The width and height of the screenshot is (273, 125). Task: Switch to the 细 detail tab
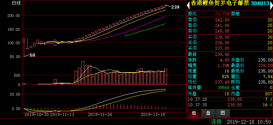pyautogui.click(x=194, y=114)
